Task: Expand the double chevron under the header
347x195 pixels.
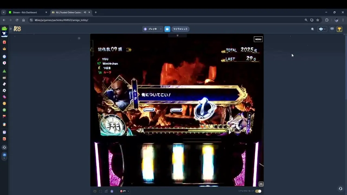Action: (177, 35)
